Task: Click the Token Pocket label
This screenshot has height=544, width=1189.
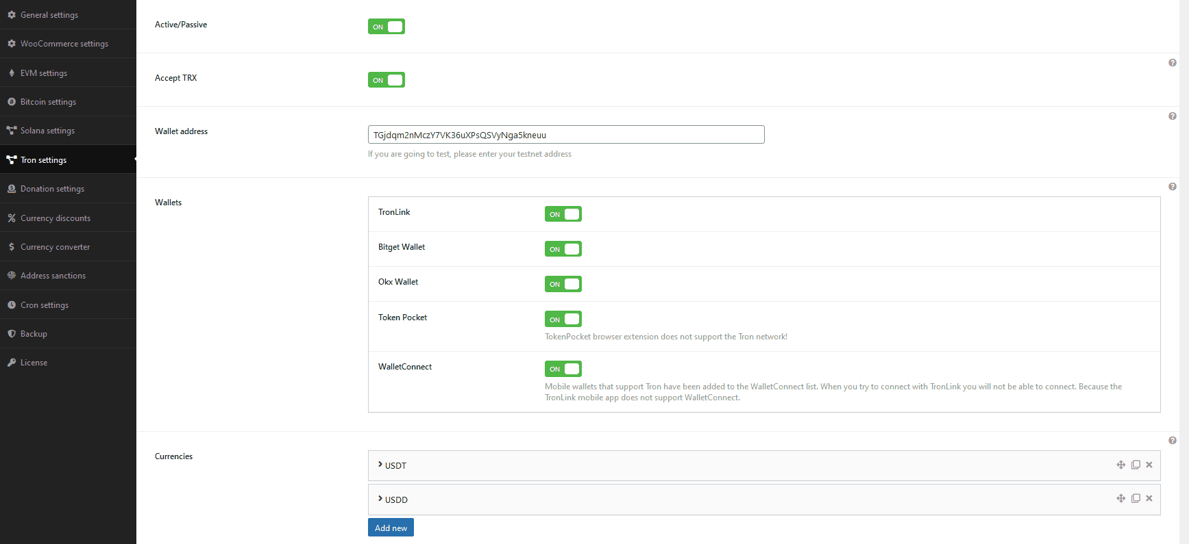Action: (402, 318)
